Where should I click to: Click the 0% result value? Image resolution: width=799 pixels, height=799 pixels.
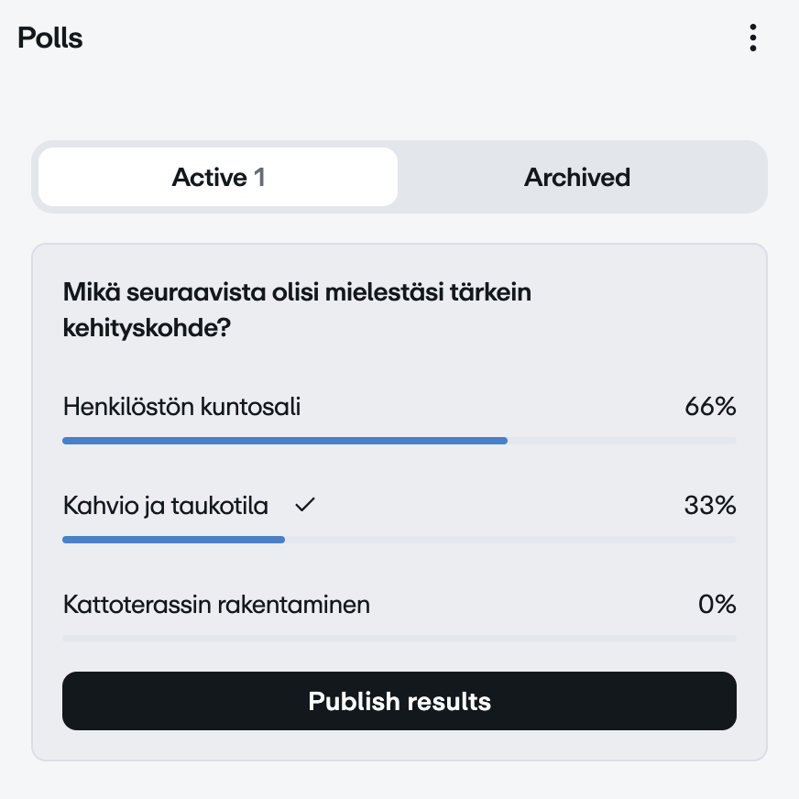(717, 605)
